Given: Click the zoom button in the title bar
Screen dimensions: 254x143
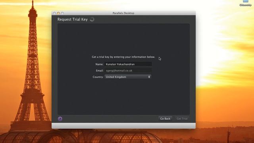Looking at the screenshot, I should click(x=62, y=13).
